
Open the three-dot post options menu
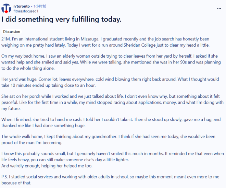(219, 9)
